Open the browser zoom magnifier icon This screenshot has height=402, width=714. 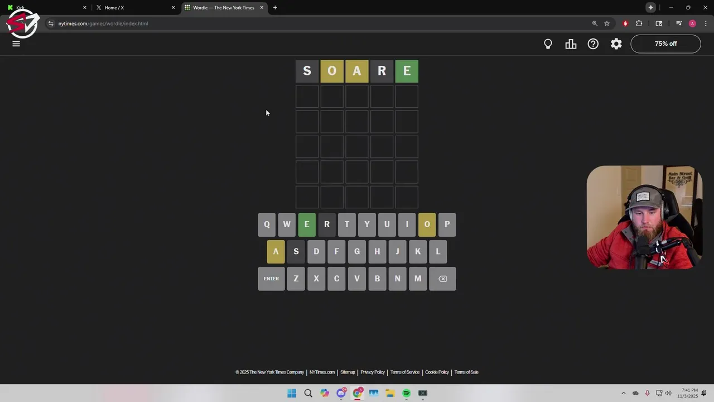click(595, 23)
